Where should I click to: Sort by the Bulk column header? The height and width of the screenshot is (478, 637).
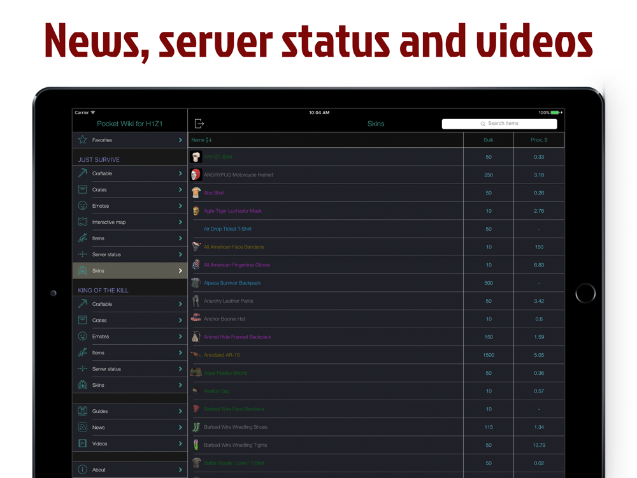[x=489, y=140]
